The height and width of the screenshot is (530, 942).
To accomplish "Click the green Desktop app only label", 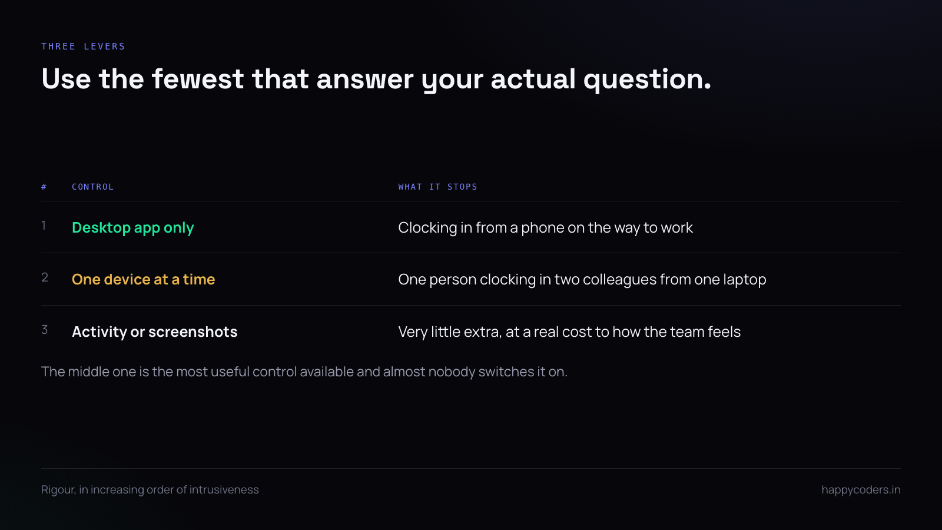I will (132, 228).
